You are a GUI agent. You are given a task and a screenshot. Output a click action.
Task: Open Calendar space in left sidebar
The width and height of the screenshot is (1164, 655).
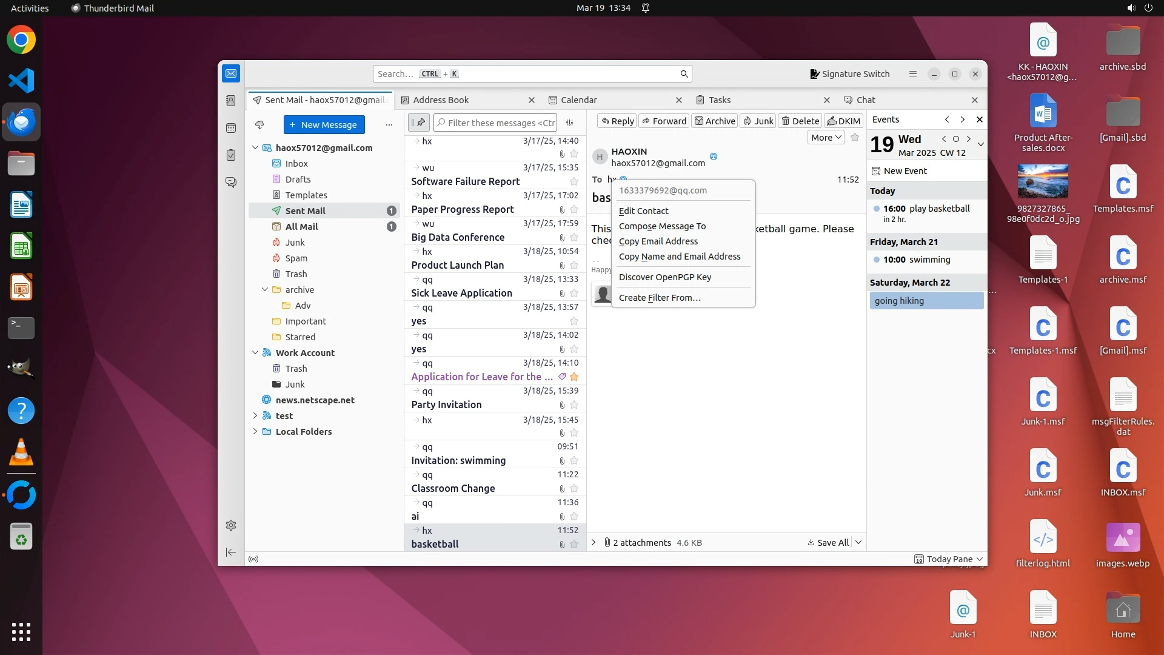click(x=231, y=128)
